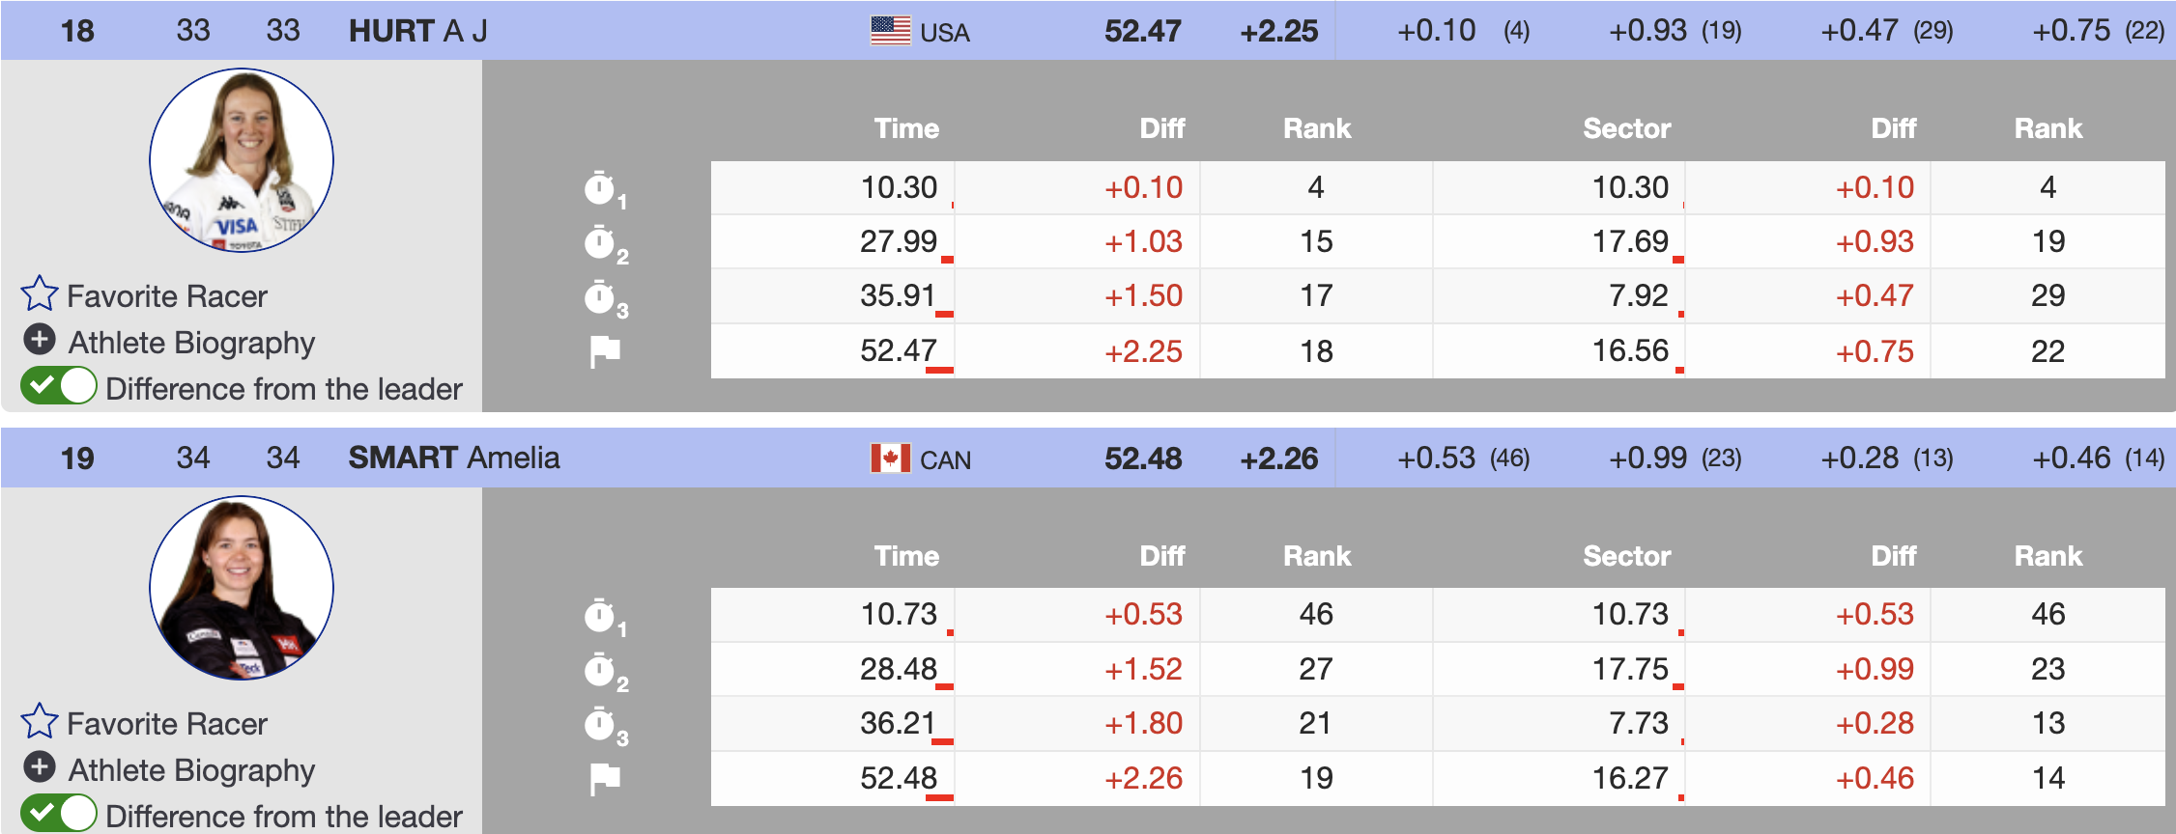Screen dimensions: 2176x834
Task: Expand SMART's Athlete Biography plus icon
Action: click(x=40, y=767)
